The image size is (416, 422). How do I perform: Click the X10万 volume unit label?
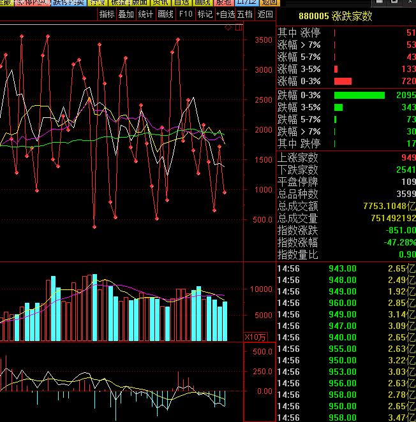coord(256,337)
